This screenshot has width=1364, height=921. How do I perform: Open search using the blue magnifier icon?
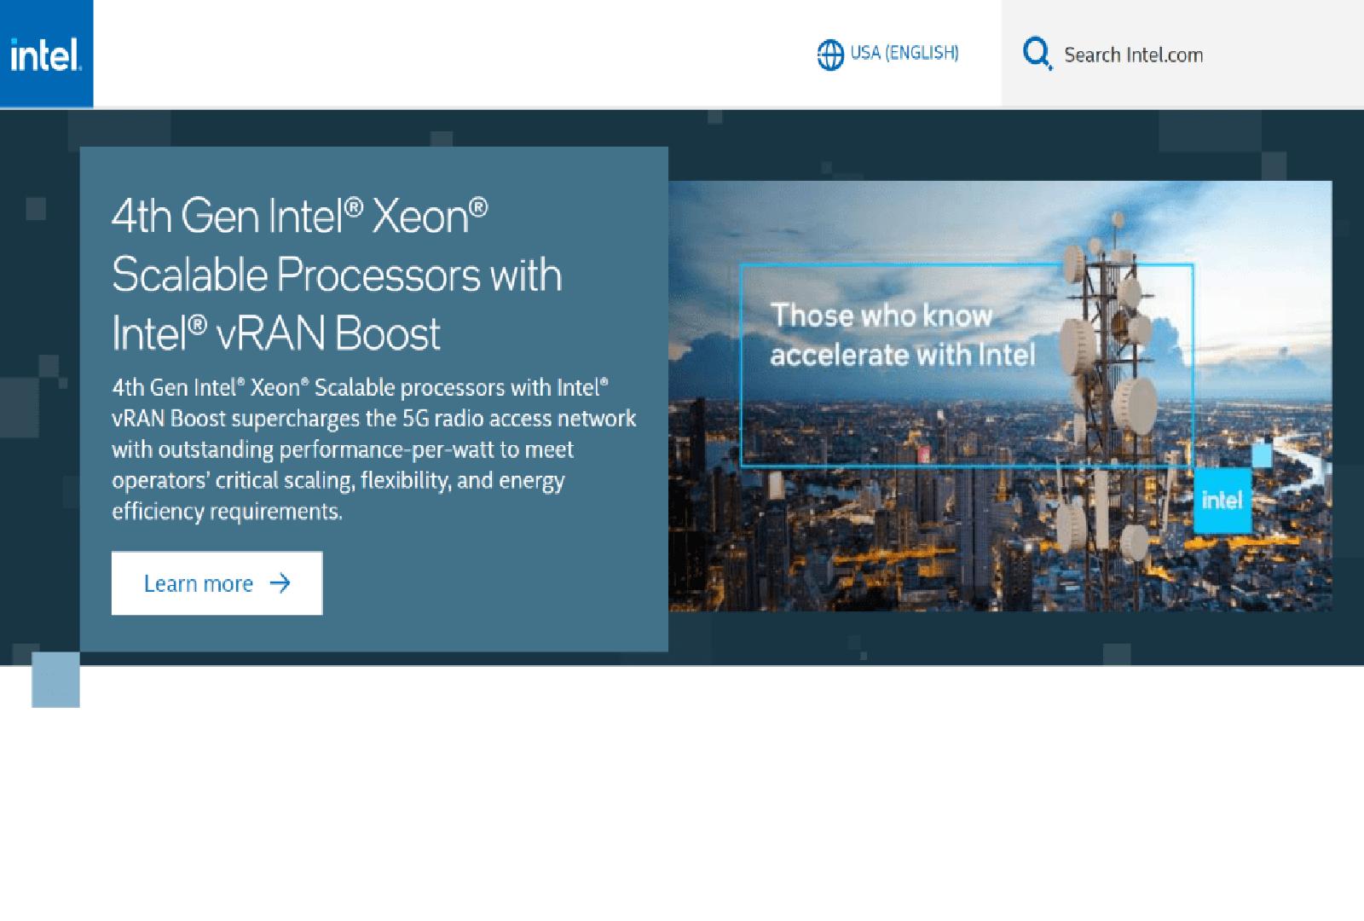click(x=1036, y=54)
